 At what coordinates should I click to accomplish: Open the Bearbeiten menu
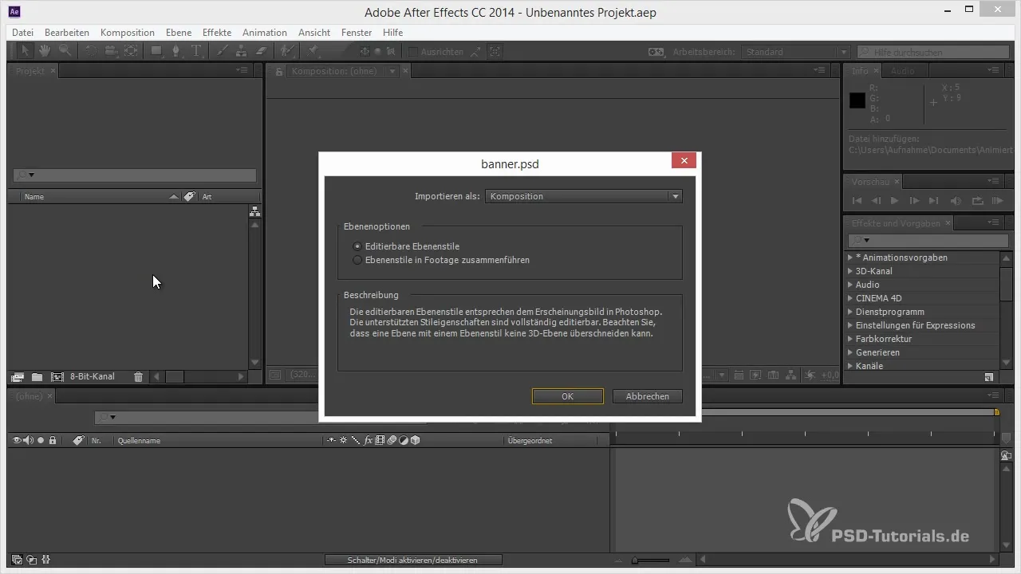tap(67, 33)
